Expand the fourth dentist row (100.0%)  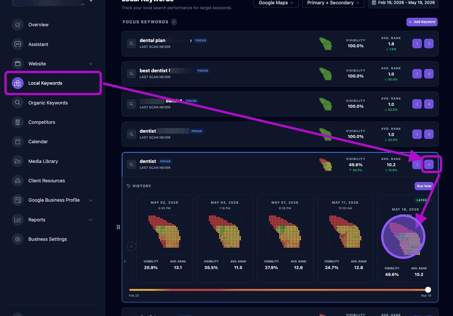pyautogui.click(x=429, y=134)
